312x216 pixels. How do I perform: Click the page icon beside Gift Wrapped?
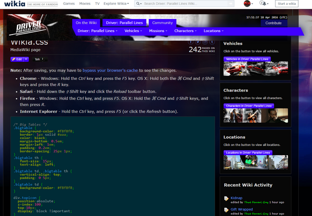226,210
